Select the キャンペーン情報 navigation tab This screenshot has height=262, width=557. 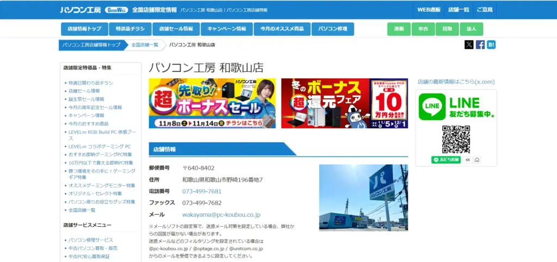click(227, 29)
